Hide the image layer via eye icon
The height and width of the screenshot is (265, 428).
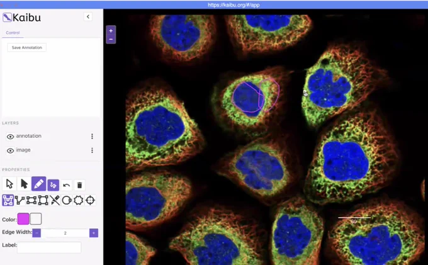click(x=10, y=150)
